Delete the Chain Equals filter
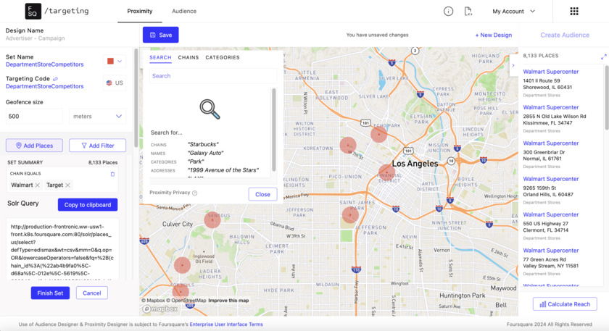 click(112, 174)
